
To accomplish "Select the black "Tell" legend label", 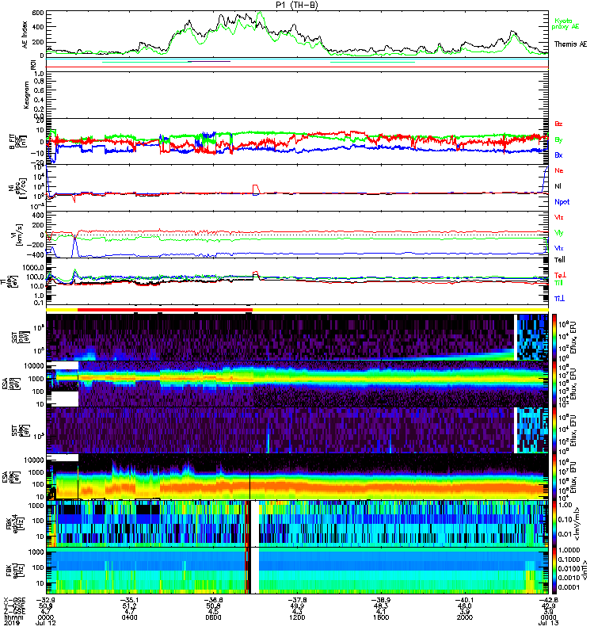I will point(559,260).
